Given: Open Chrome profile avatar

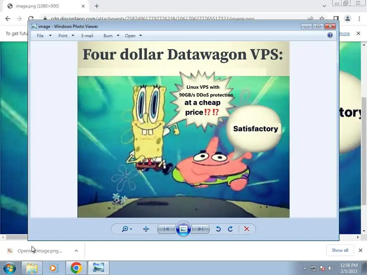Looking at the screenshot, I should (348, 19).
